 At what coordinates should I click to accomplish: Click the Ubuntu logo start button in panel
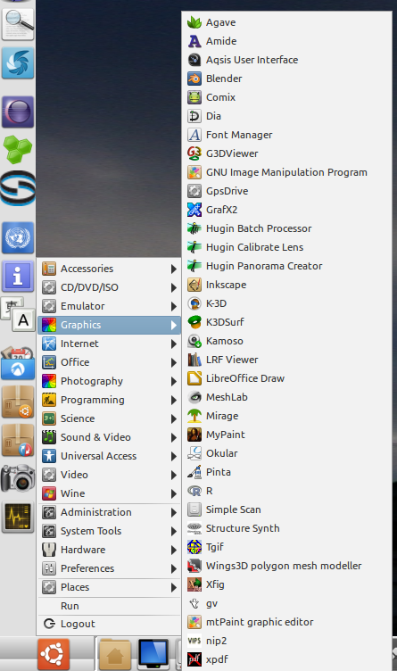54,654
